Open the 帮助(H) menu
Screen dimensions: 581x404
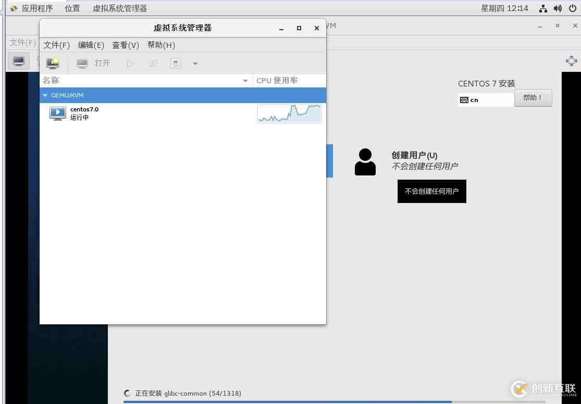[161, 45]
